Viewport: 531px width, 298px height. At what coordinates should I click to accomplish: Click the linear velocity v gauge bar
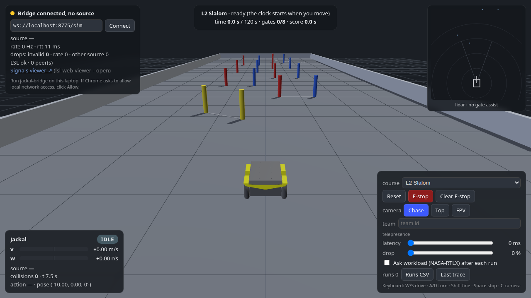54,249
